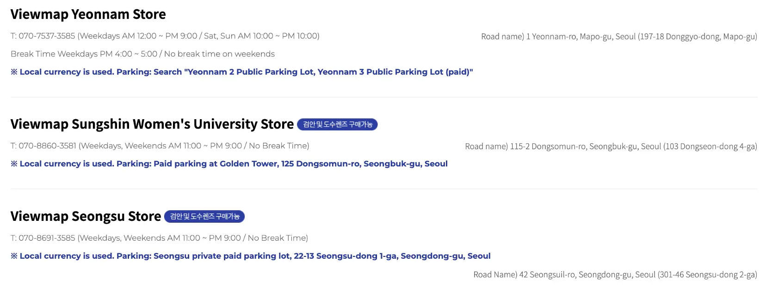Click the Yeonnam break time weekdays line
Image resolution: width=766 pixels, height=292 pixels.
142,54
